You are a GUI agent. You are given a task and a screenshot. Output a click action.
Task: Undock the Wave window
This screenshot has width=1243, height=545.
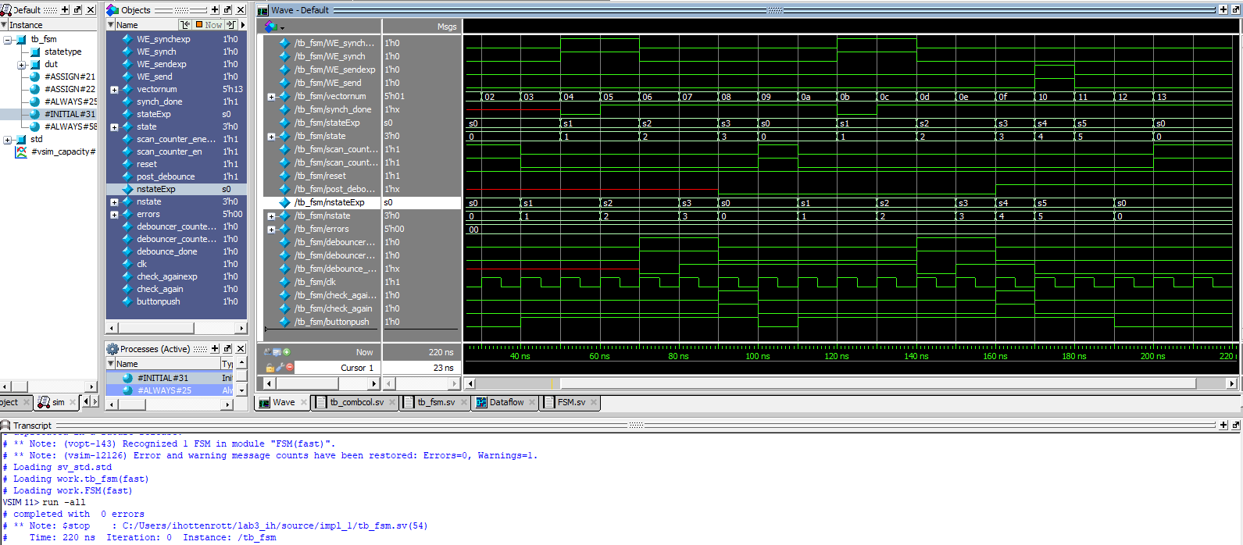[x=1235, y=10]
